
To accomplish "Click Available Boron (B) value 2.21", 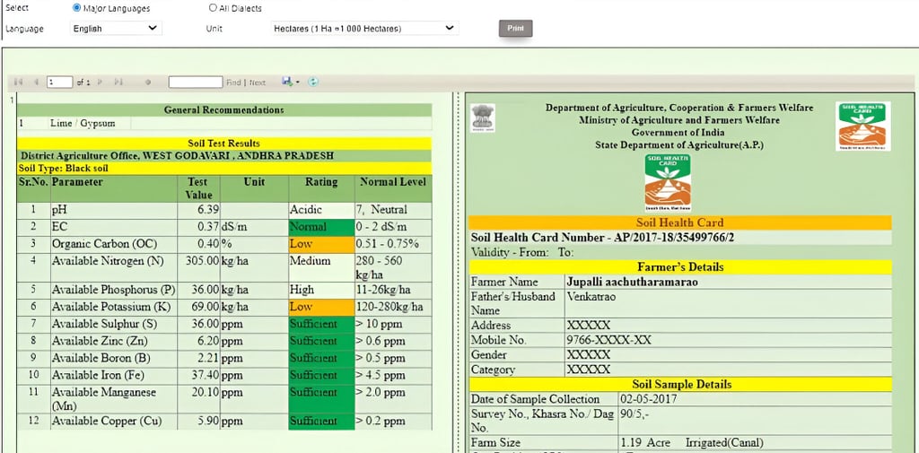I will coord(209,358).
